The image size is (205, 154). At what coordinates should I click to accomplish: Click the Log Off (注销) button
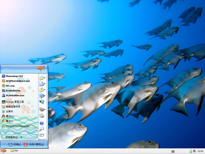pyautogui.click(x=15, y=144)
